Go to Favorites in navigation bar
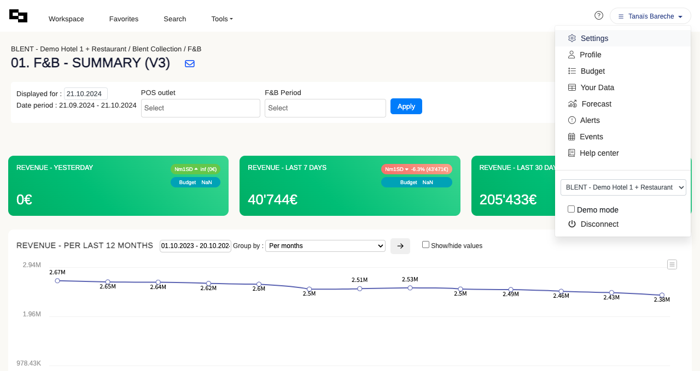 click(124, 19)
